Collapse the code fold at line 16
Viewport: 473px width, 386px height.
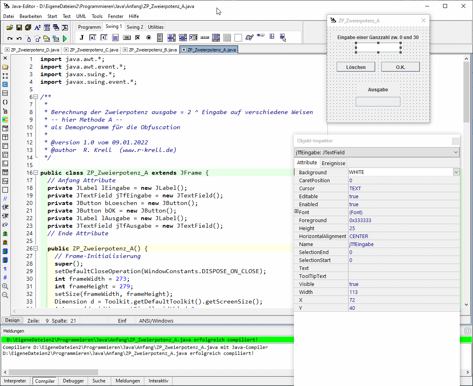click(36, 173)
